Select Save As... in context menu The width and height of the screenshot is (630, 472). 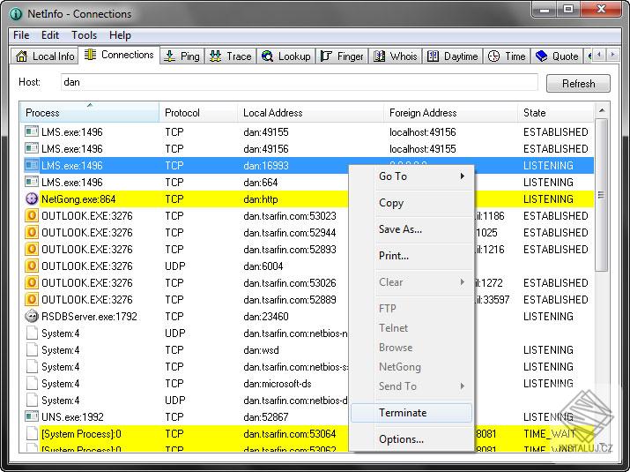click(400, 229)
